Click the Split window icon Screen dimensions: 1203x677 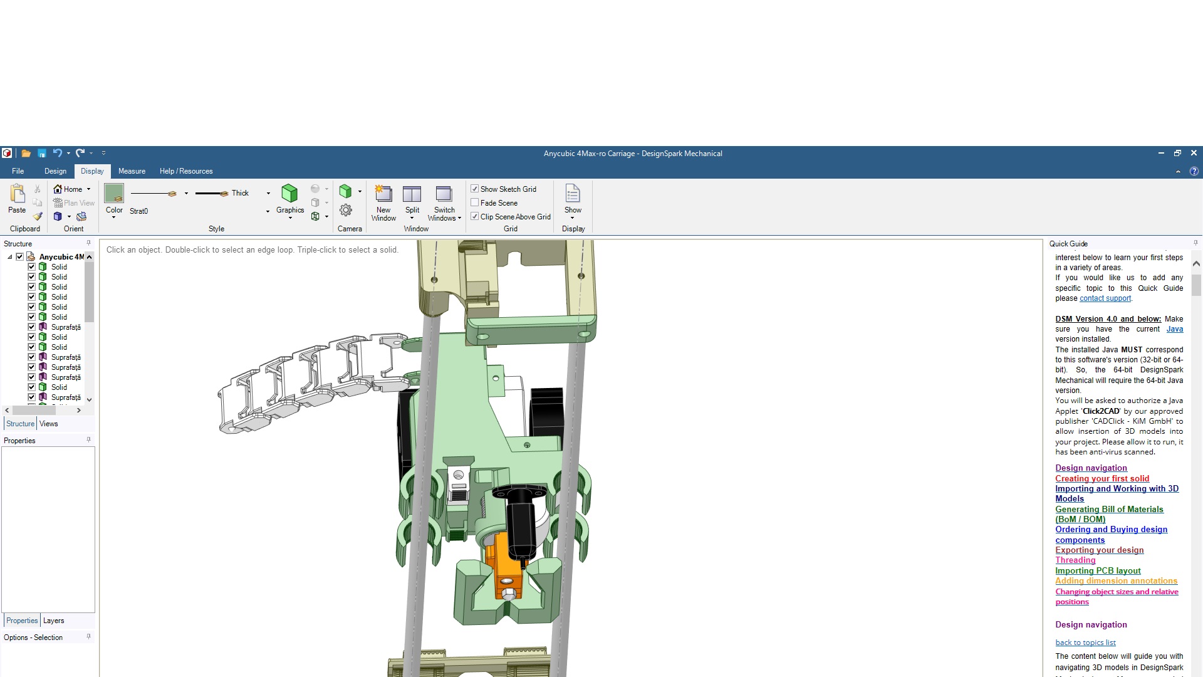pyautogui.click(x=412, y=194)
